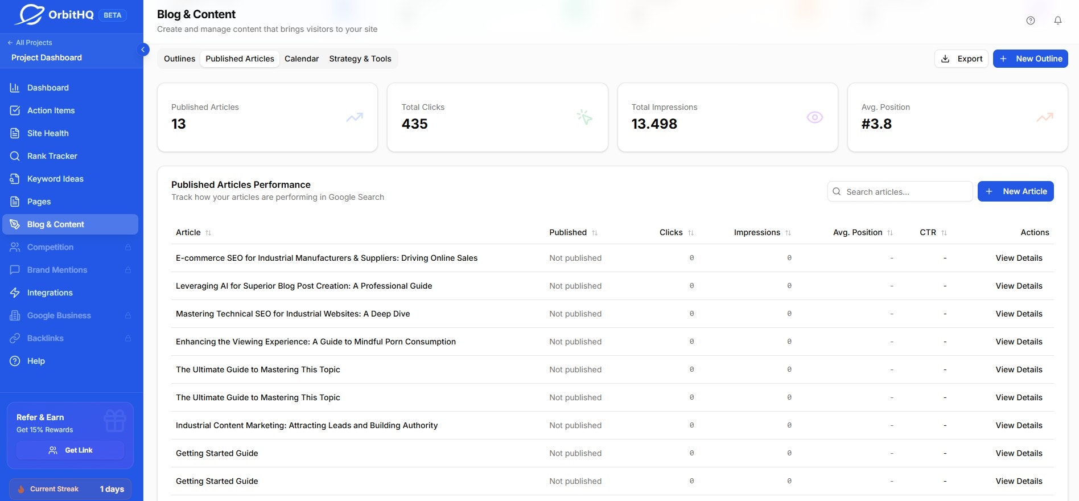Screen dimensions: 1079x501
Task: Click the Current Streak flame icon
Action: (x=21, y=489)
